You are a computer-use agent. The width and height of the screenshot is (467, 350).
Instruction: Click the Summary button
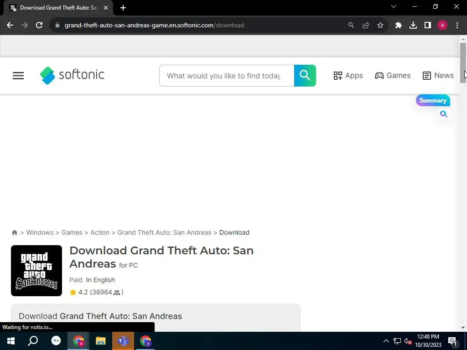point(433,101)
